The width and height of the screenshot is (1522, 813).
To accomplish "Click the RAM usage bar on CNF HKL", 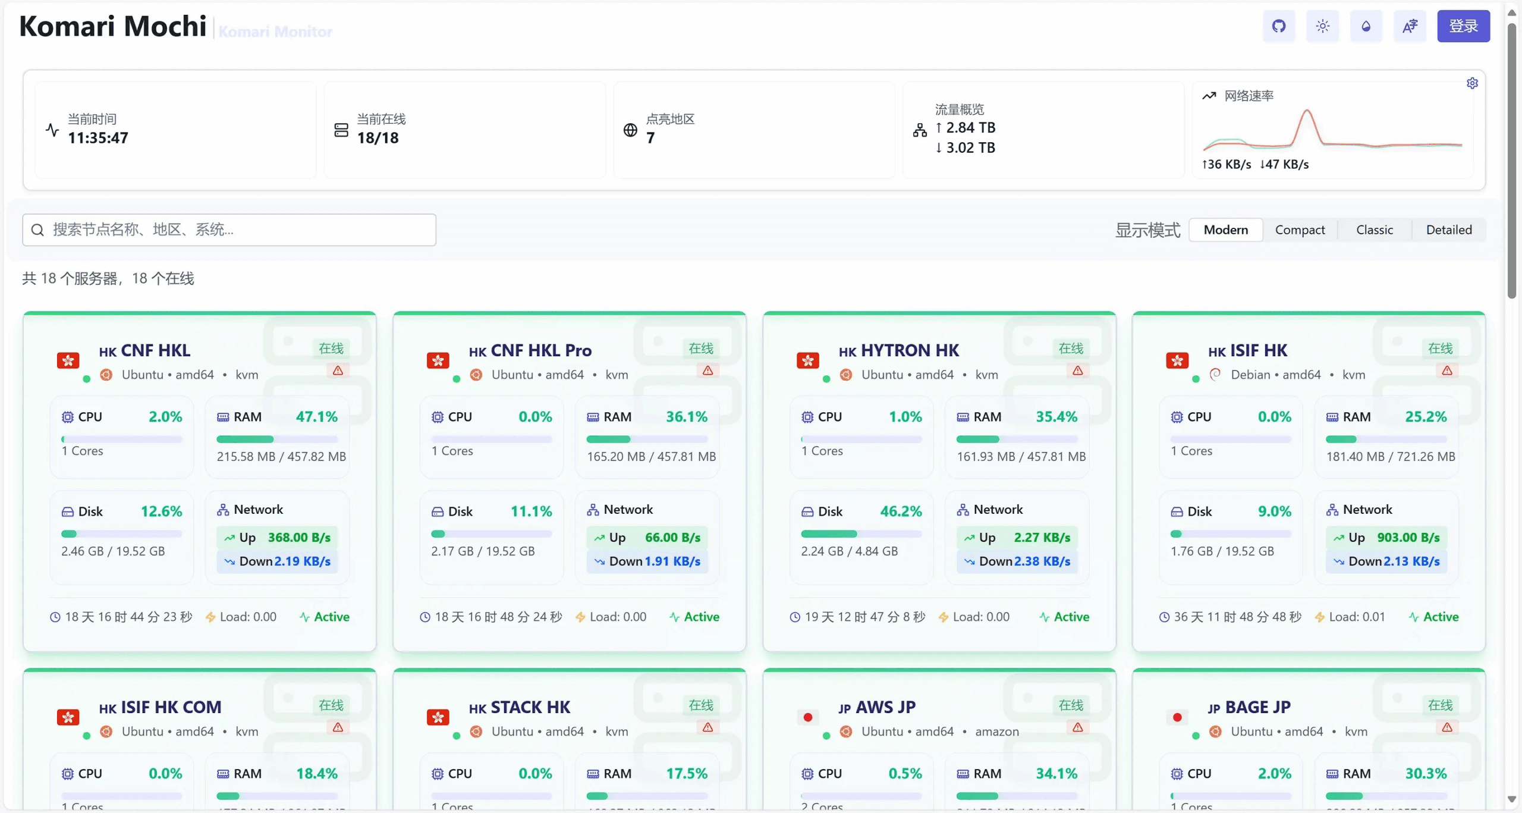I will (276, 440).
